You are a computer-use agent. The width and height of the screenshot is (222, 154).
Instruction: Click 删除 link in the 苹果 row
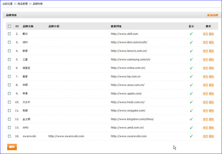[211, 94]
